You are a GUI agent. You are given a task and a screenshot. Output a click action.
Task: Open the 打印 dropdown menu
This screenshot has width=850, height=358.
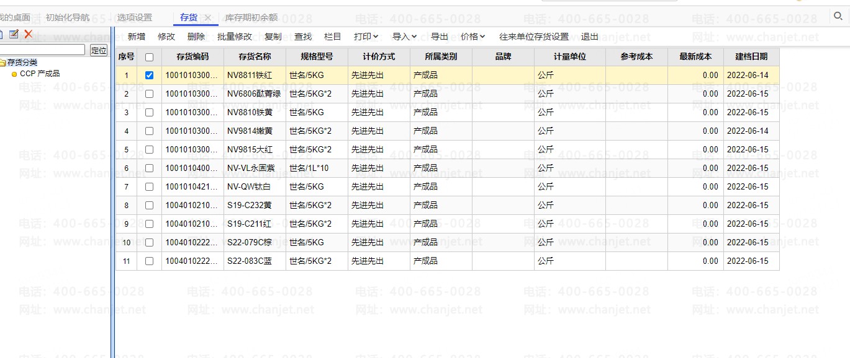pos(366,37)
